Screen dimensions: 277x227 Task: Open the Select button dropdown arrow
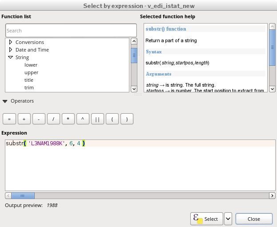tap(228, 219)
